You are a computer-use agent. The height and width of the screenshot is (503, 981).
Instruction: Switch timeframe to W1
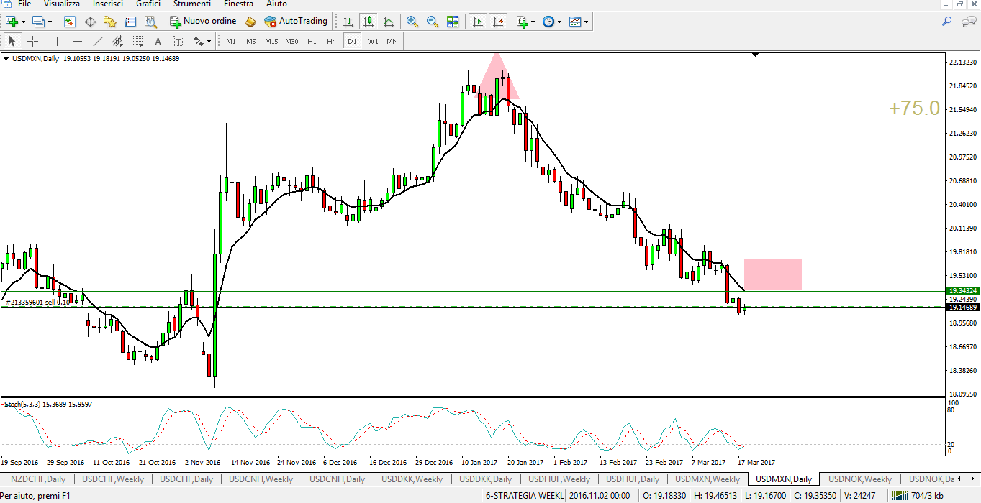pos(372,41)
